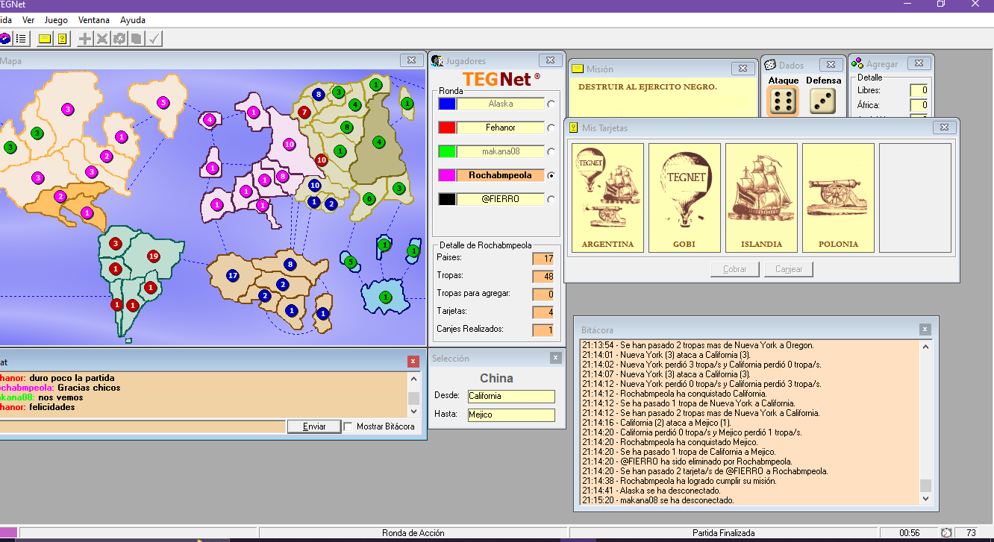The width and height of the screenshot is (994, 542).
Task: Click the Mis Tarjetas panel title icon
Action: (574, 128)
